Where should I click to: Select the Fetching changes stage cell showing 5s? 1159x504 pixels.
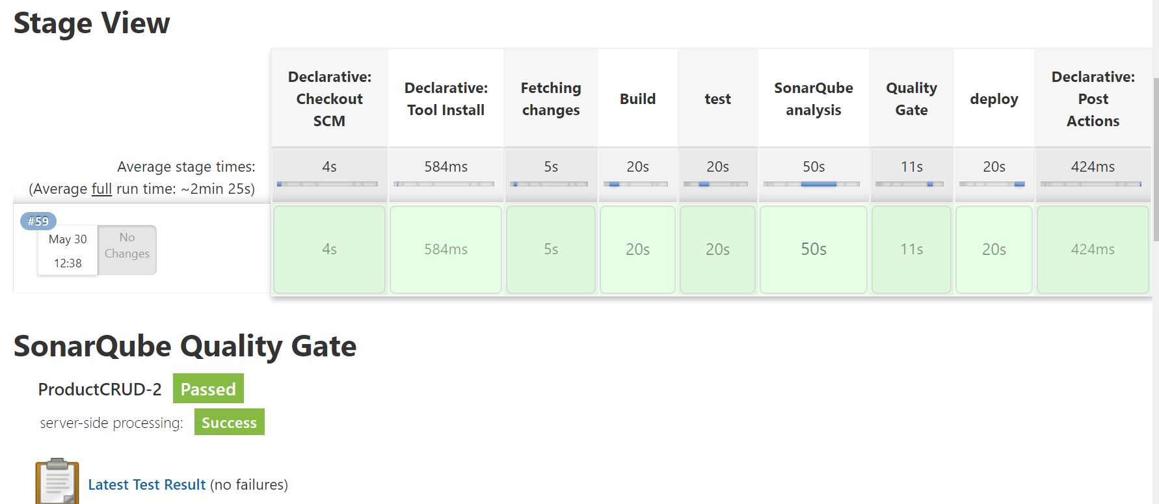coord(550,249)
